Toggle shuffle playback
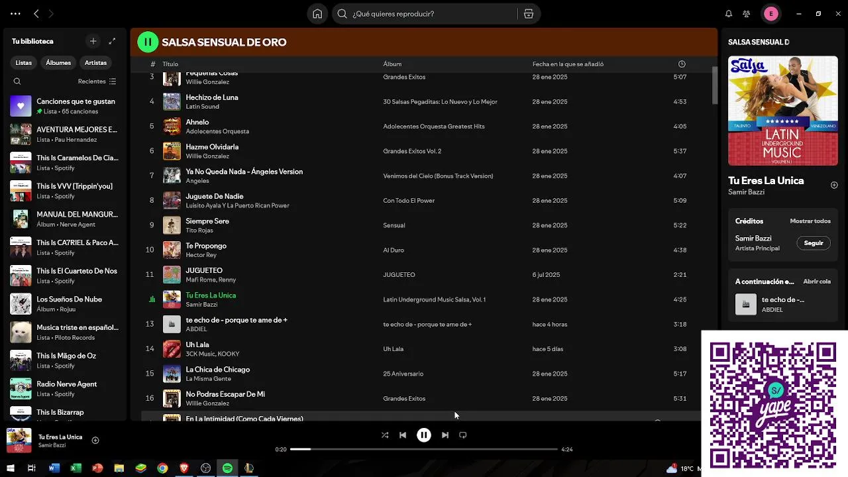 (385, 435)
